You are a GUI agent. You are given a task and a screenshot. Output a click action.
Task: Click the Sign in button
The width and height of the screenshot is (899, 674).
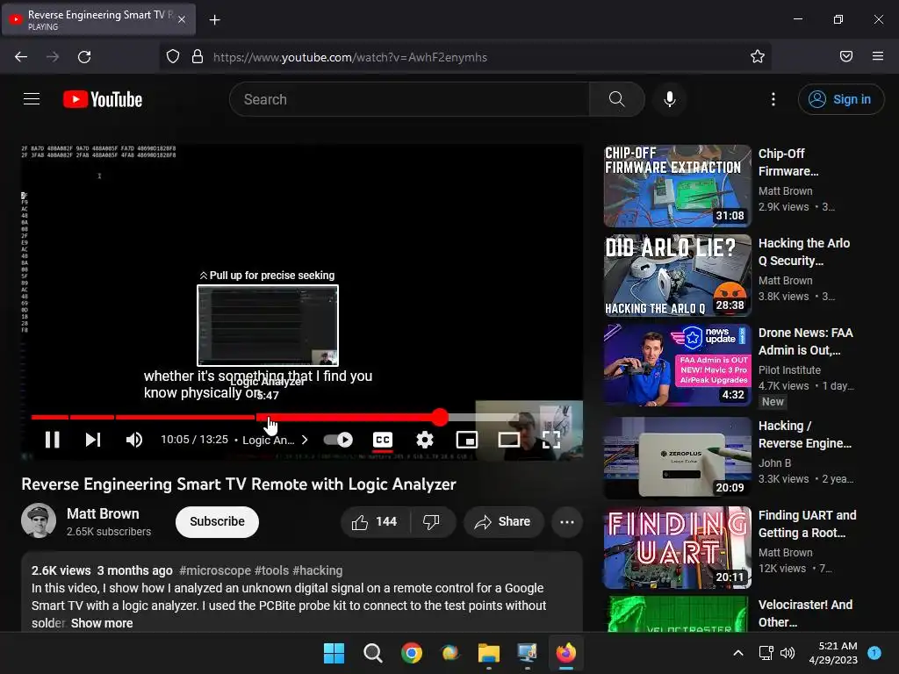(840, 99)
